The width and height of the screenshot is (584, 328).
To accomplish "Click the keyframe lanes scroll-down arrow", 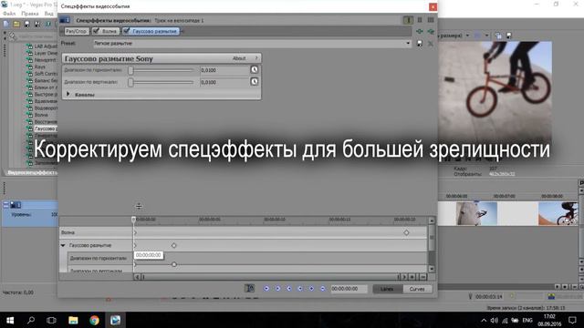I will pos(432,269).
